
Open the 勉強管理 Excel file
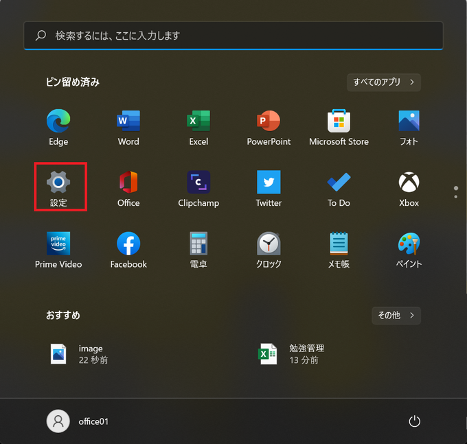(291, 354)
